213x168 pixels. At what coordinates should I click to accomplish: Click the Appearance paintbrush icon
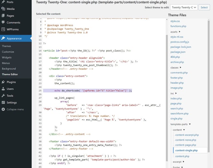3,39
